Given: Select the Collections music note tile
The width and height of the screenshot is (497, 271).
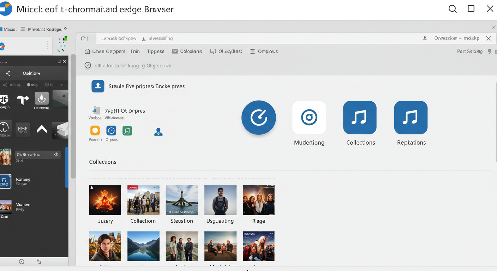Looking at the screenshot, I should click(360, 118).
